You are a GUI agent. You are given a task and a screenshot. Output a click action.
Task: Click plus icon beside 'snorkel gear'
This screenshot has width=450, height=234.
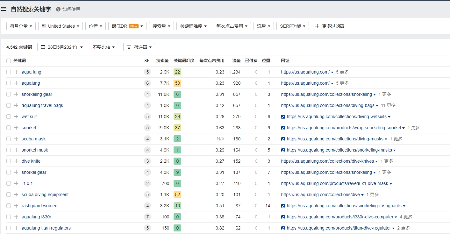click(16, 172)
